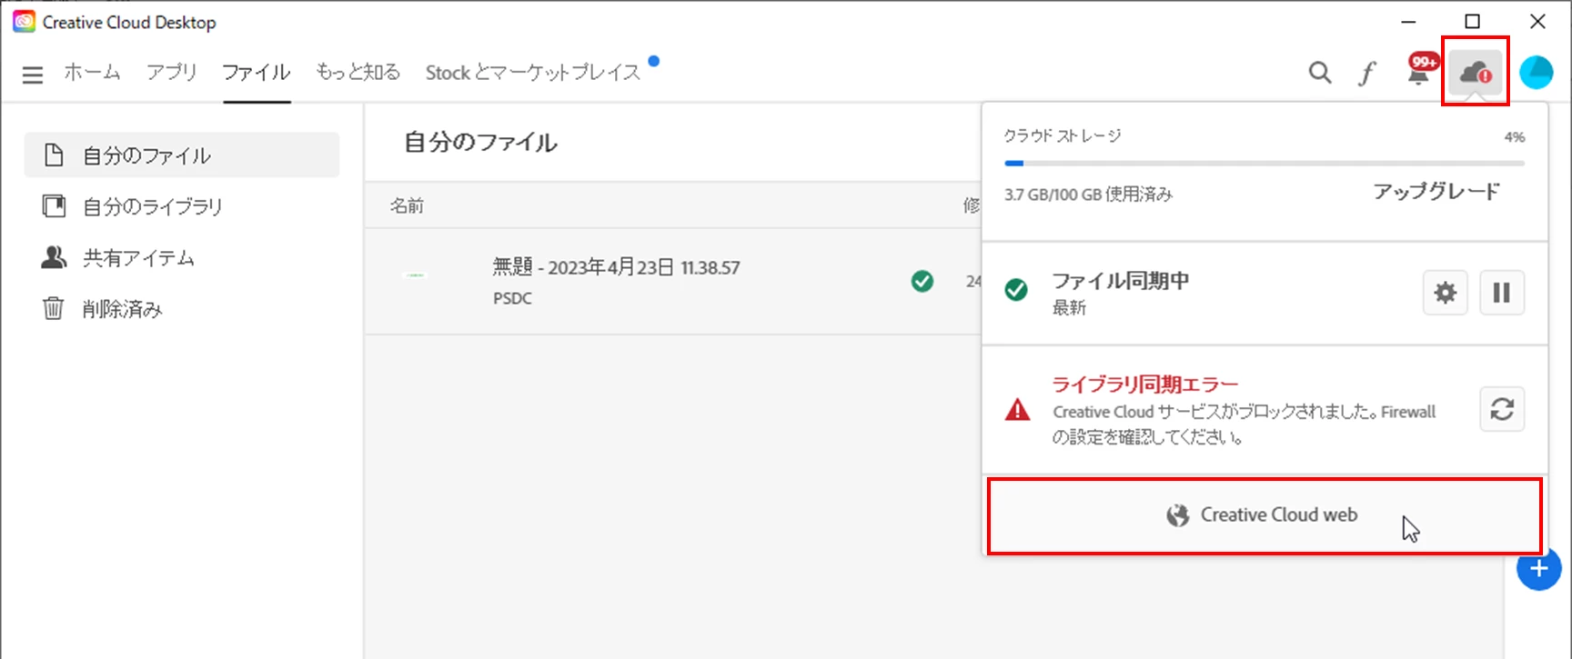Open file 無題 - 2023年4月23日 11.38.57
1572x659 pixels.
[x=616, y=267]
